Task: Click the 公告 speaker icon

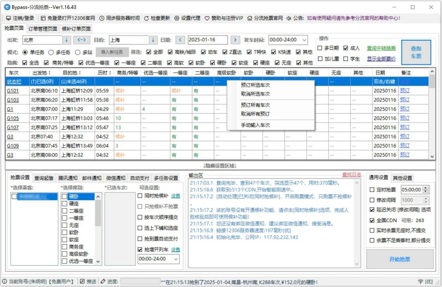Action: [289, 18]
